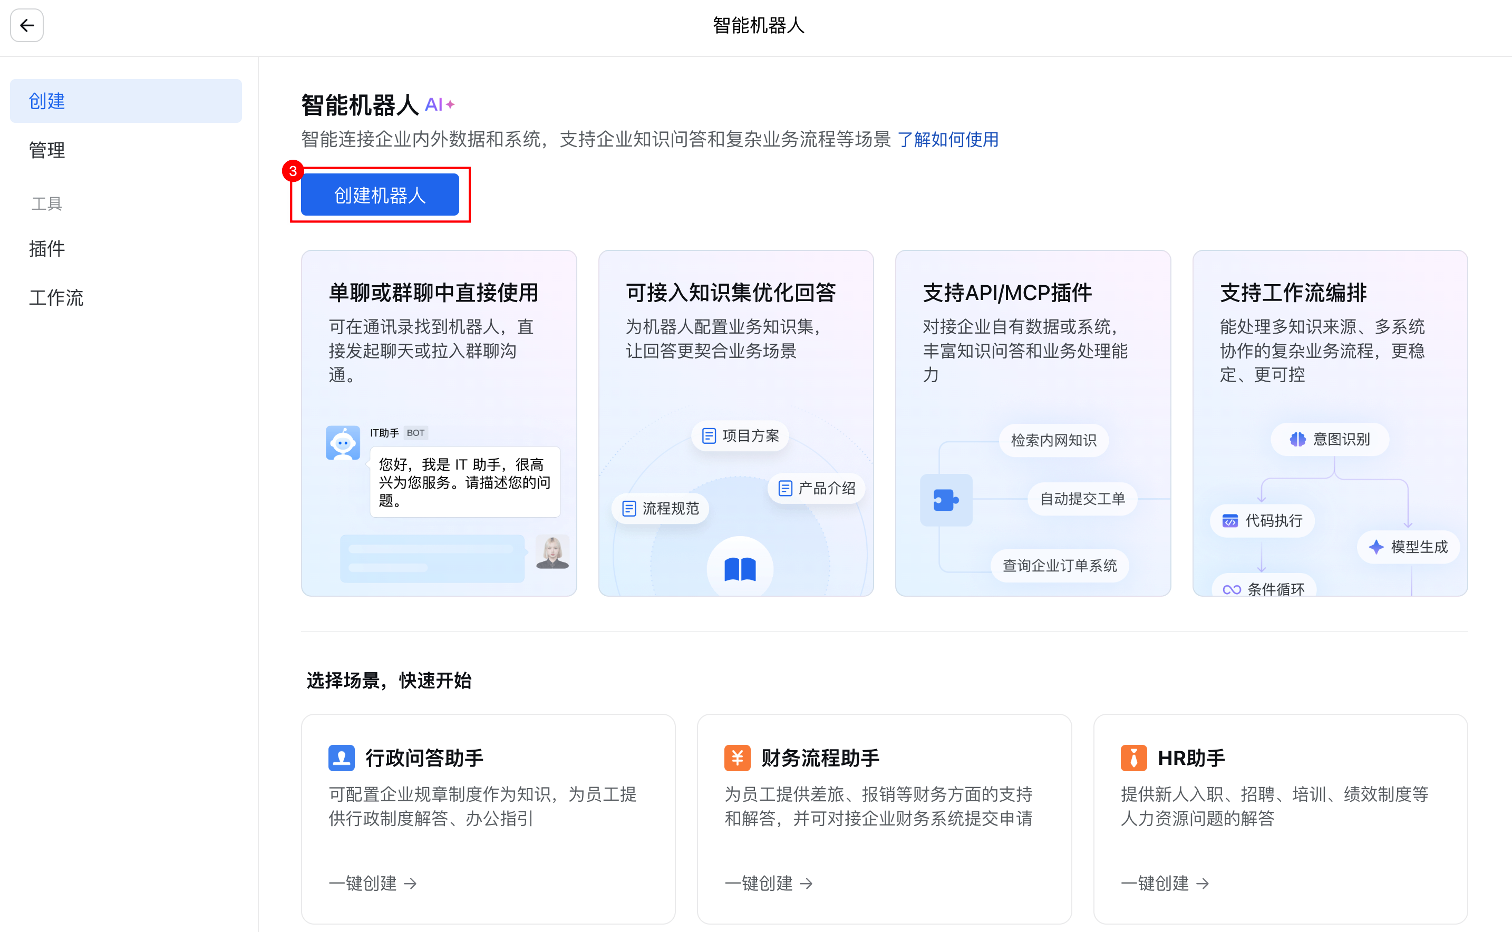The width and height of the screenshot is (1512, 932).
Task: Click the 可接入知识集优化回答 card title
Action: [730, 293]
